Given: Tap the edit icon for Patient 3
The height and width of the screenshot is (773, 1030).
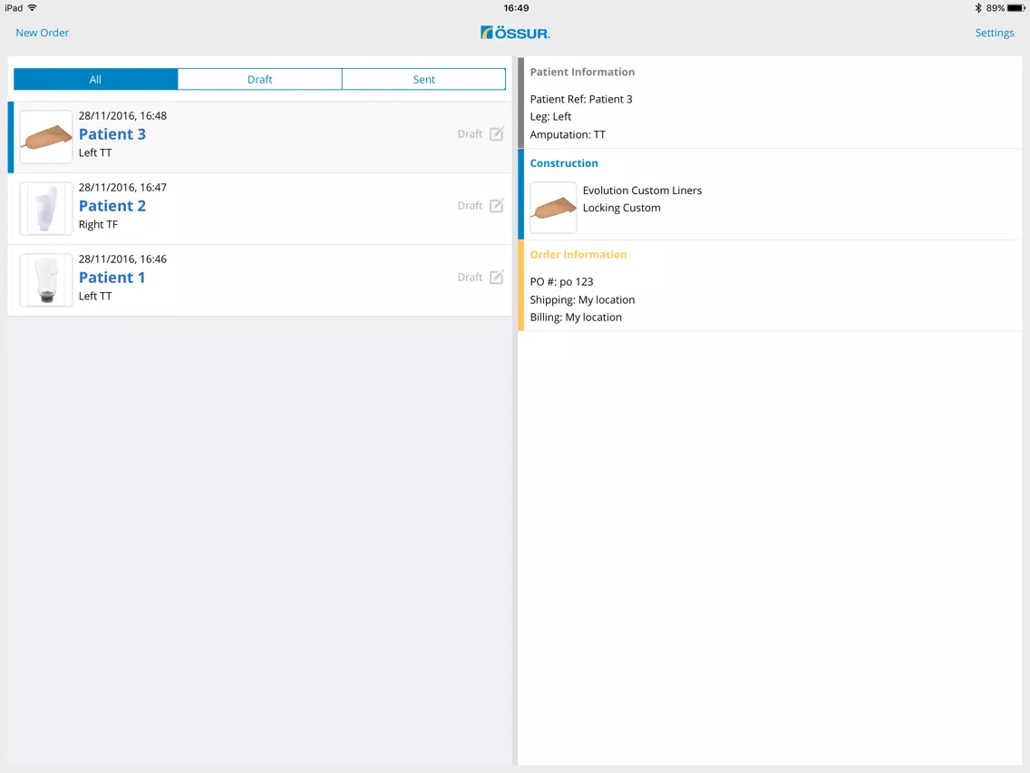Looking at the screenshot, I should click(497, 133).
